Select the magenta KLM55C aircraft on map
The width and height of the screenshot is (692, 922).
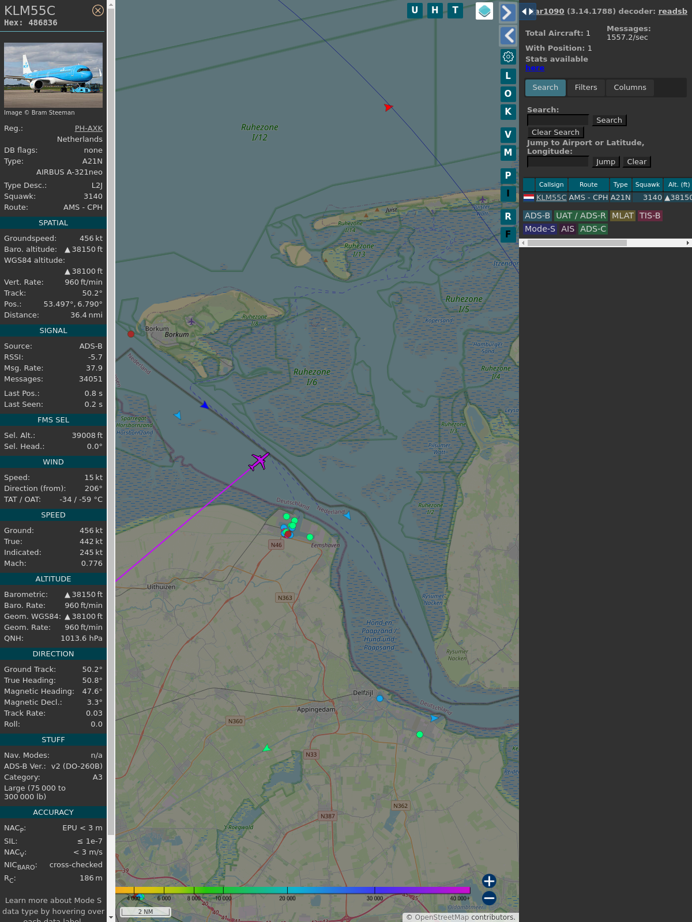tap(259, 461)
